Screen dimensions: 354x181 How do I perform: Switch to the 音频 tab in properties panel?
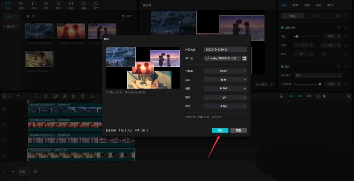[x=295, y=5]
